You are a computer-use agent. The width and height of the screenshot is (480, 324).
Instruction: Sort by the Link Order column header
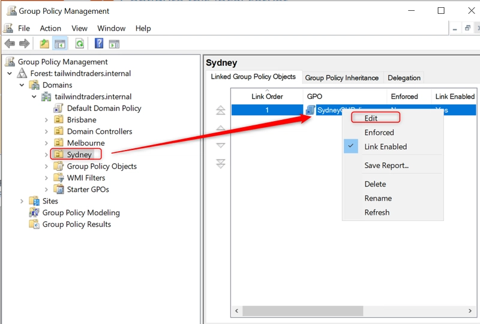(x=267, y=97)
